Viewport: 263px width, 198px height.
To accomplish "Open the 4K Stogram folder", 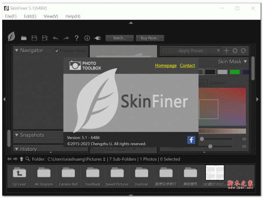I will (x=44, y=176).
